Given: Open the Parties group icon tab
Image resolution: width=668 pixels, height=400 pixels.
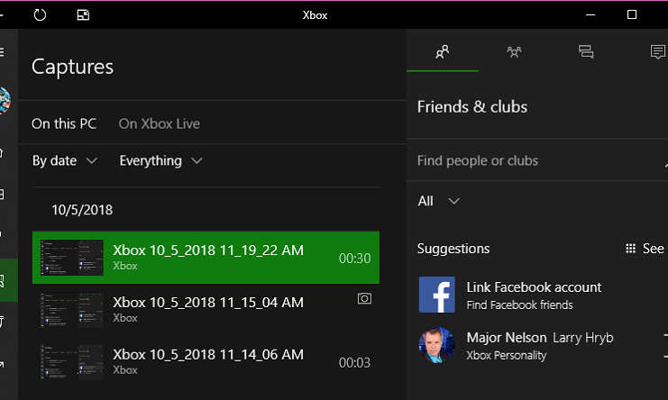Looking at the screenshot, I should point(514,52).
